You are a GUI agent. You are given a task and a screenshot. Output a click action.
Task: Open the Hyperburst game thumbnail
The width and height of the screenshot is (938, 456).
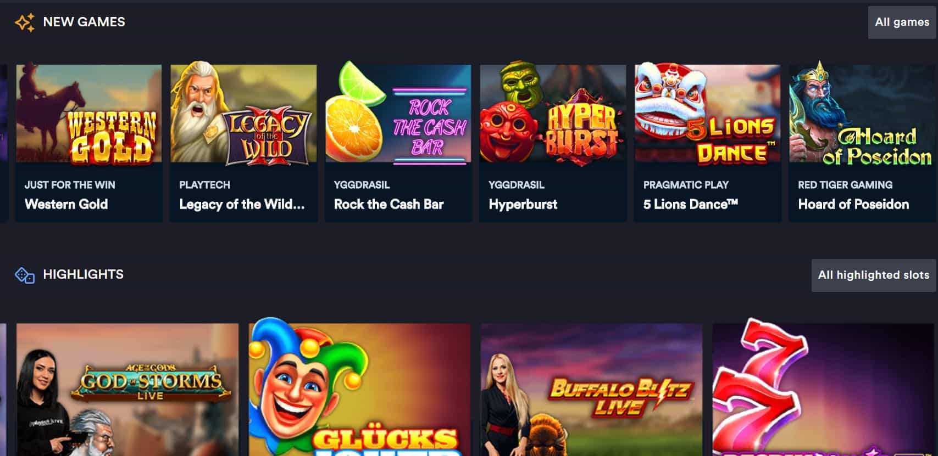click(553, 114)
